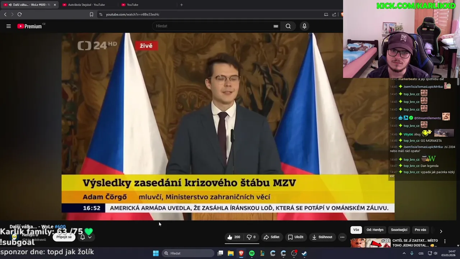460x259 pixels.
Task: Click the @StreamElements name in chat
Action: pos(427,118)
